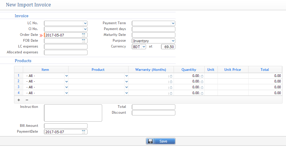Expand Item dropdown in row 2
The image size is (286, 151).
(66, 82)
